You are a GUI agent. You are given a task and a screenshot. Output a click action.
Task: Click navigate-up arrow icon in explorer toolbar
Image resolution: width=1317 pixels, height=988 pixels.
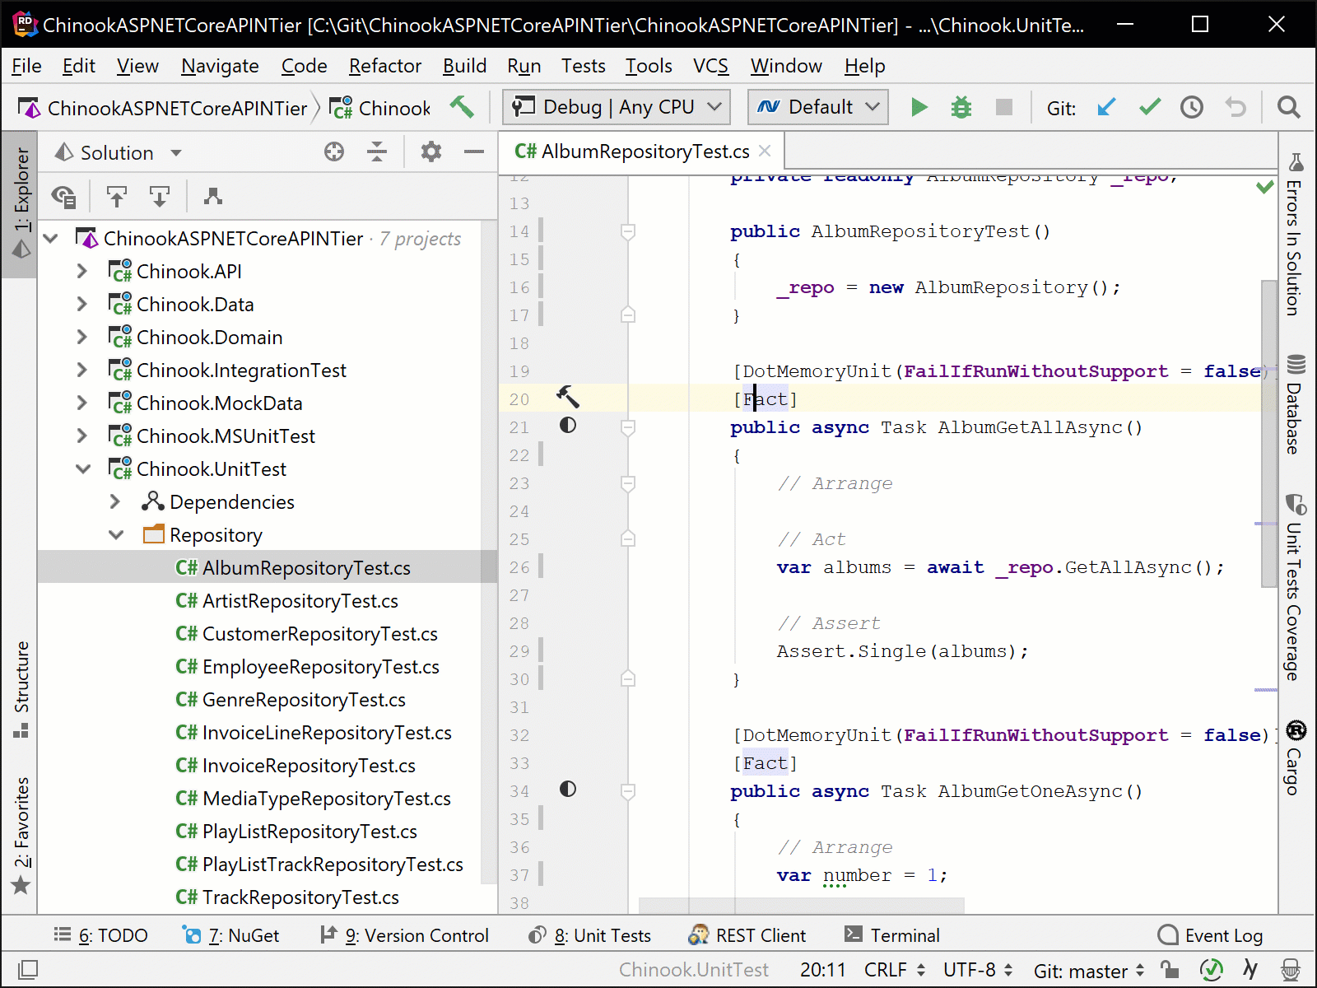click(x=117, y=196)
